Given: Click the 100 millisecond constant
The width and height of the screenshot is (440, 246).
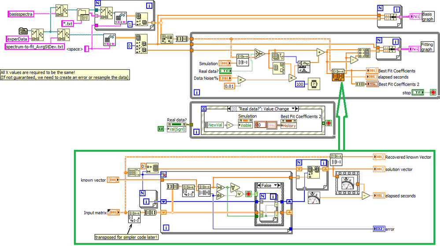Looking at the screenshot, I should (x=300, y=84).
